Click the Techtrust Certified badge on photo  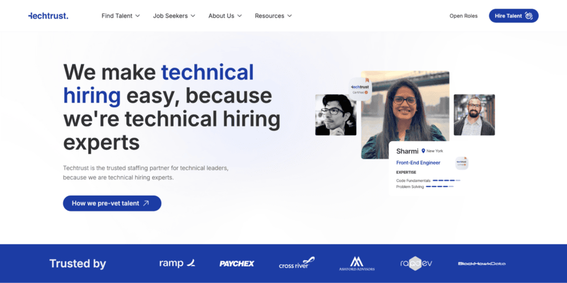pos(360,89)
